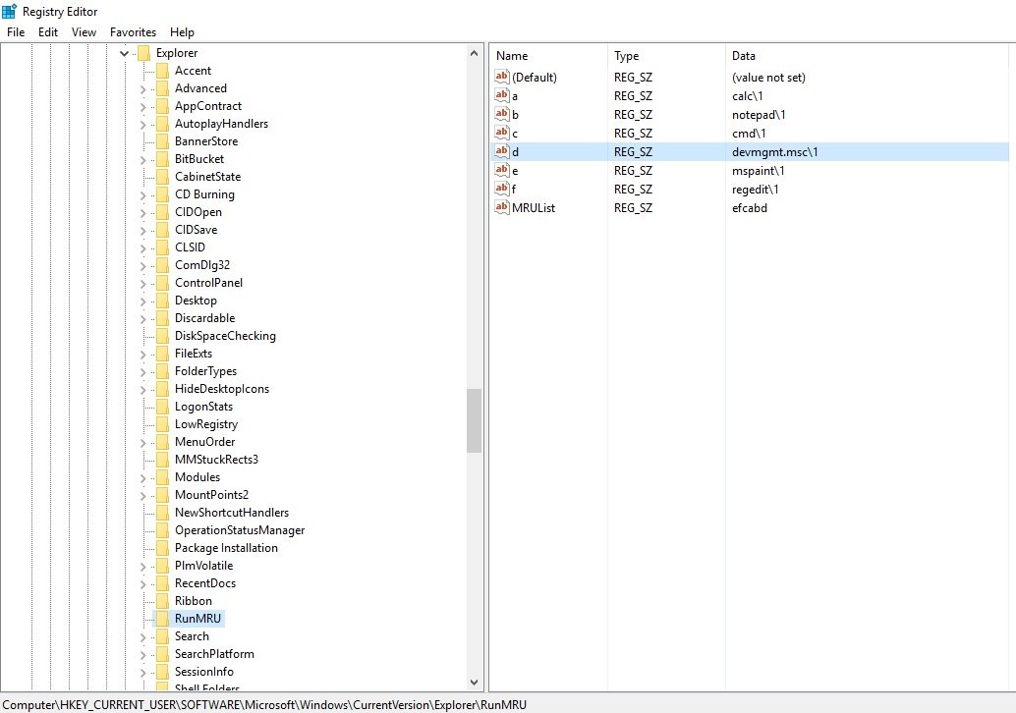Click the string icon for value a

(x=502, y=95)
